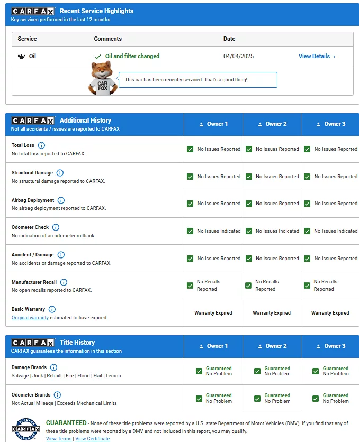
Task: Click the Buyback Guarantee badge
Action: (26, 429)
